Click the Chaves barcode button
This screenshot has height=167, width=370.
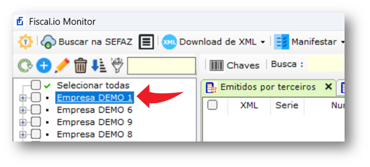(x=234, y=65)
